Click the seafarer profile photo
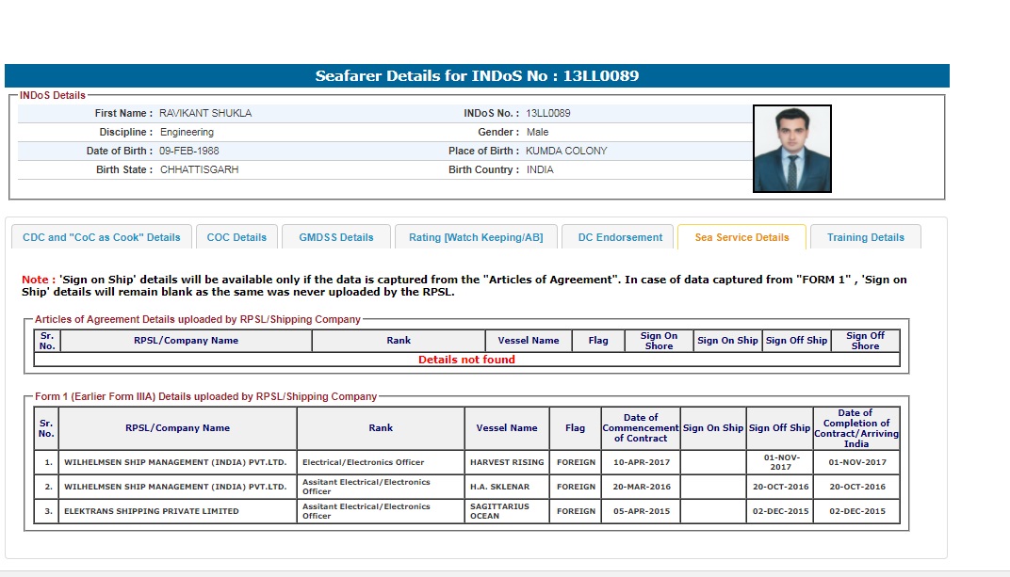Viewport: 1010px width, 577px height. coord(791,149)
